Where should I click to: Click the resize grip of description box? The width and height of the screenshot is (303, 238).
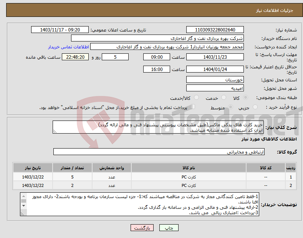pos(55,131)
